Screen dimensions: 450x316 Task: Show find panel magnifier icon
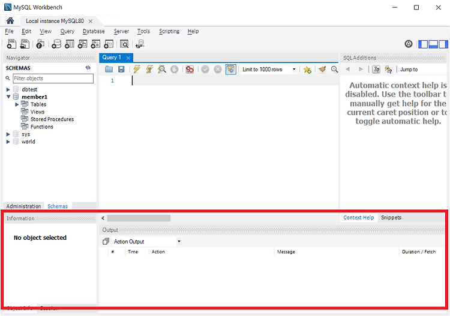[334, 69]
